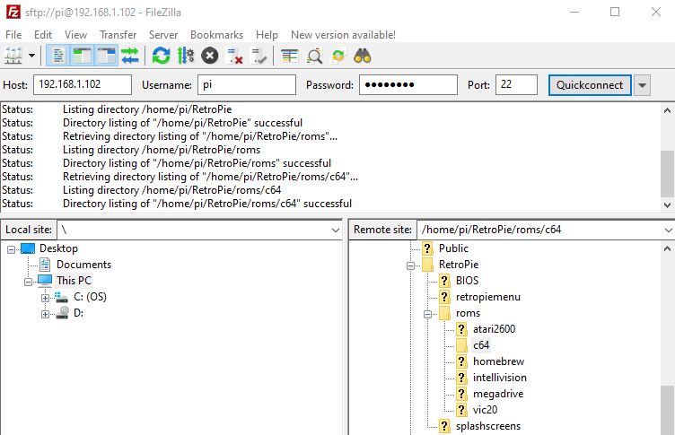Cancel the current operation
Viewport: 675px width, 435px height.
click(210, 56)
